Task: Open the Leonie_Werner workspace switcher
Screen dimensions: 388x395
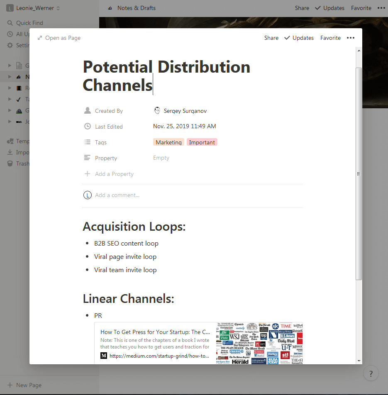Action: pyautogui.click(x=33, y=8)
